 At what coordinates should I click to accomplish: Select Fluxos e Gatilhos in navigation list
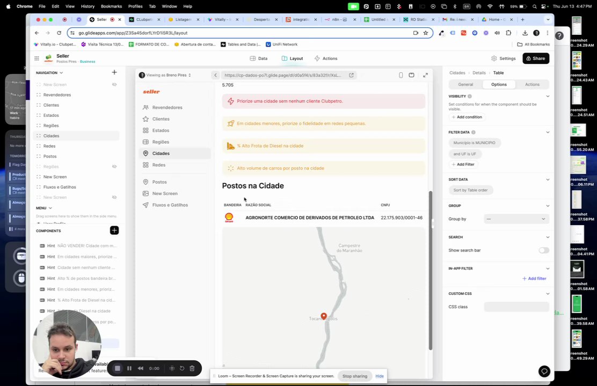pos(60,187)
